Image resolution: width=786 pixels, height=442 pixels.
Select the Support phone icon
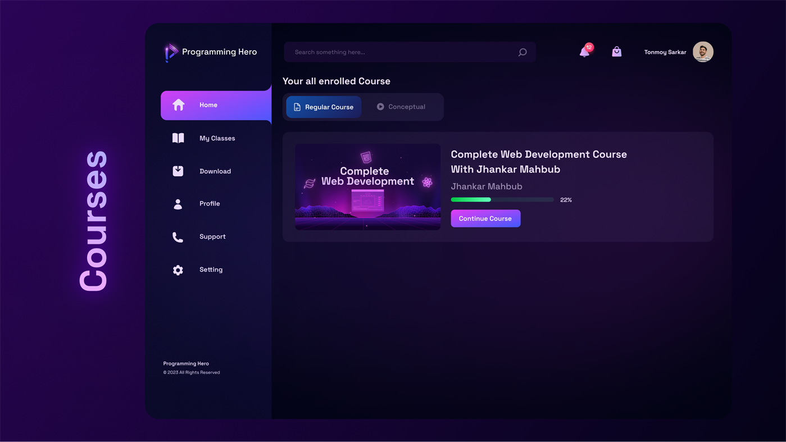[x=178, y=236]
